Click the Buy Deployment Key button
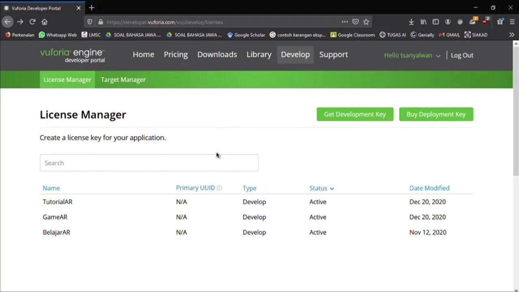The width and height of the screenshot is (519, 292). tap(436, 114)
